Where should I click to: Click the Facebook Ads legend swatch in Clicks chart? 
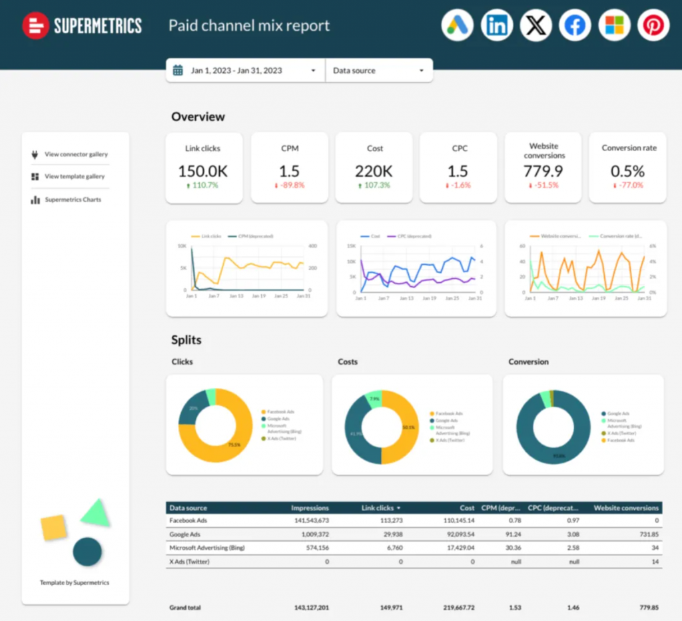tap(264, 412)
